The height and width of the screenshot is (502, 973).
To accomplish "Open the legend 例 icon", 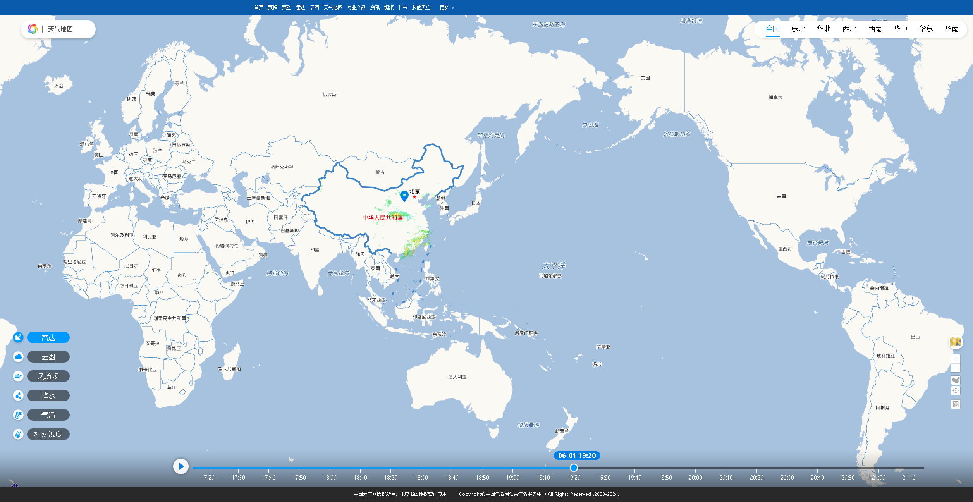I will pyautogui.click(x=956, y=404).
